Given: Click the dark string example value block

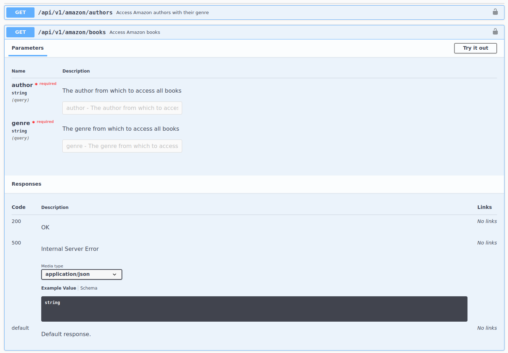Looking at the screenshot, I should tap(254, 309).
